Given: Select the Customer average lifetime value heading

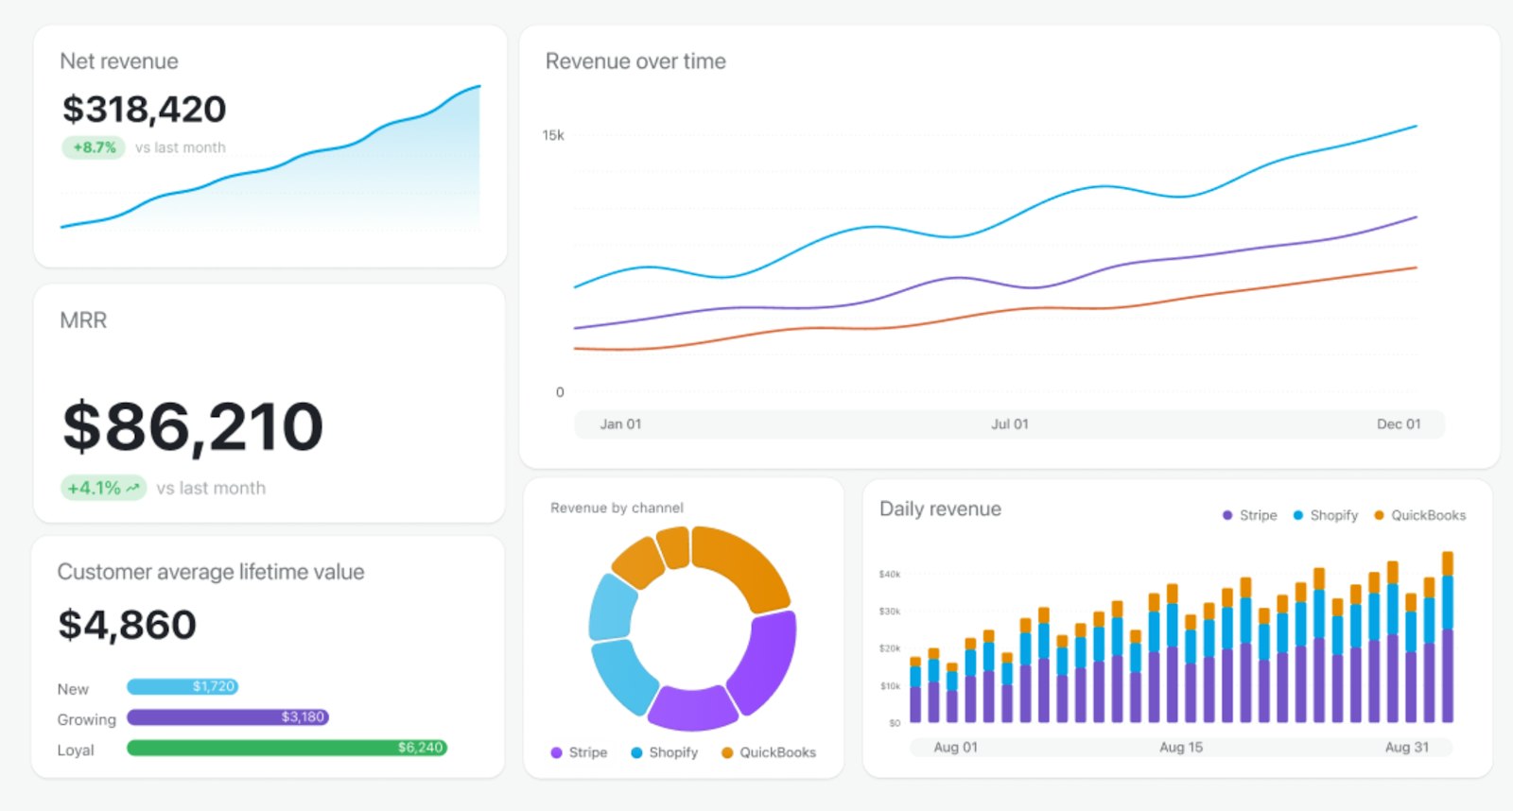Looking at the screenshot, I should click(x=211, y=572).
